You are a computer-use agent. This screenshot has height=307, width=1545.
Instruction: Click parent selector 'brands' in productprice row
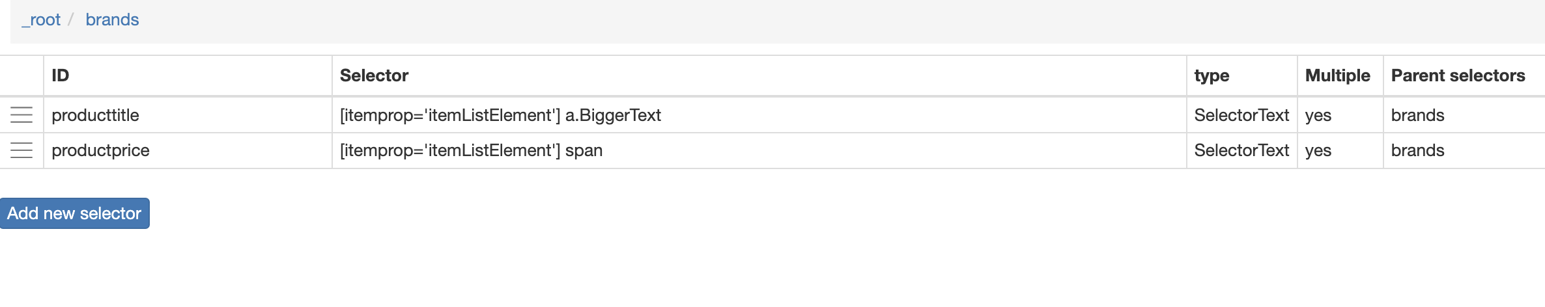pos(1417,150)
